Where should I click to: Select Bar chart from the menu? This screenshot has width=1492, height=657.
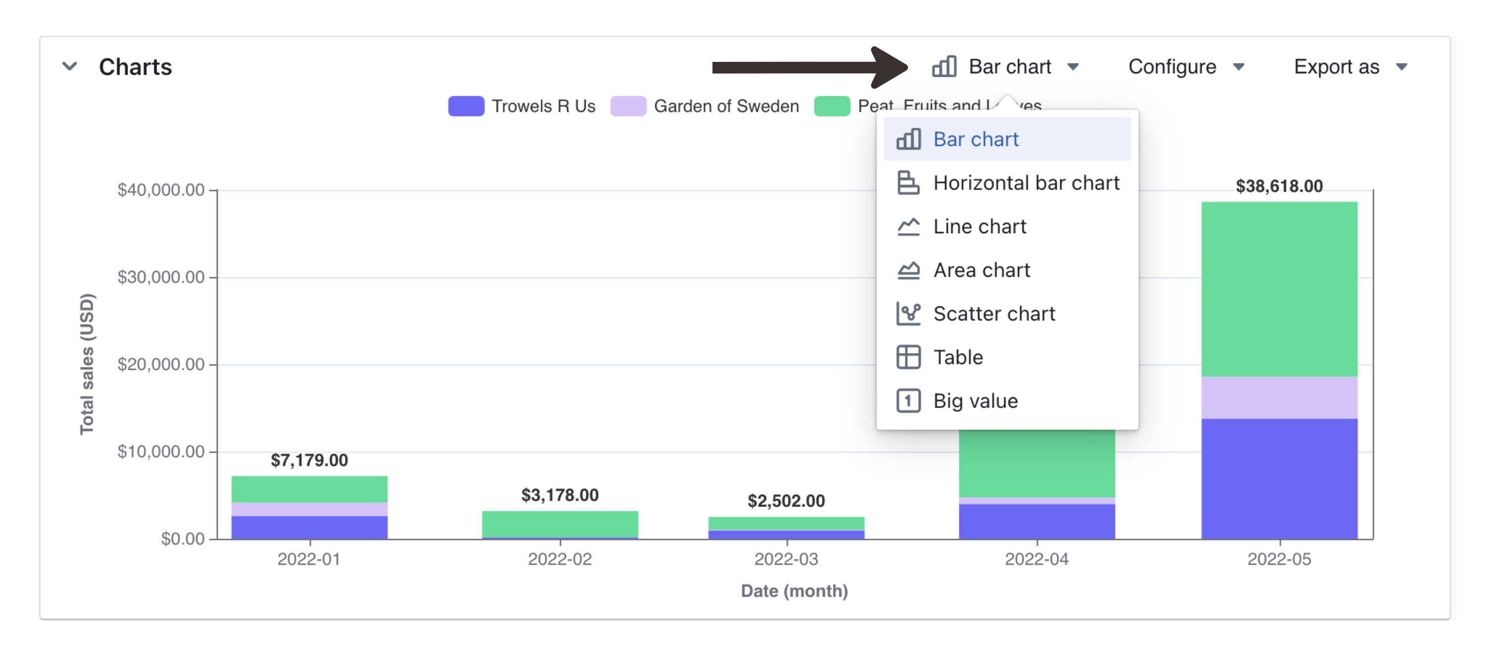tap(1007, 139)
